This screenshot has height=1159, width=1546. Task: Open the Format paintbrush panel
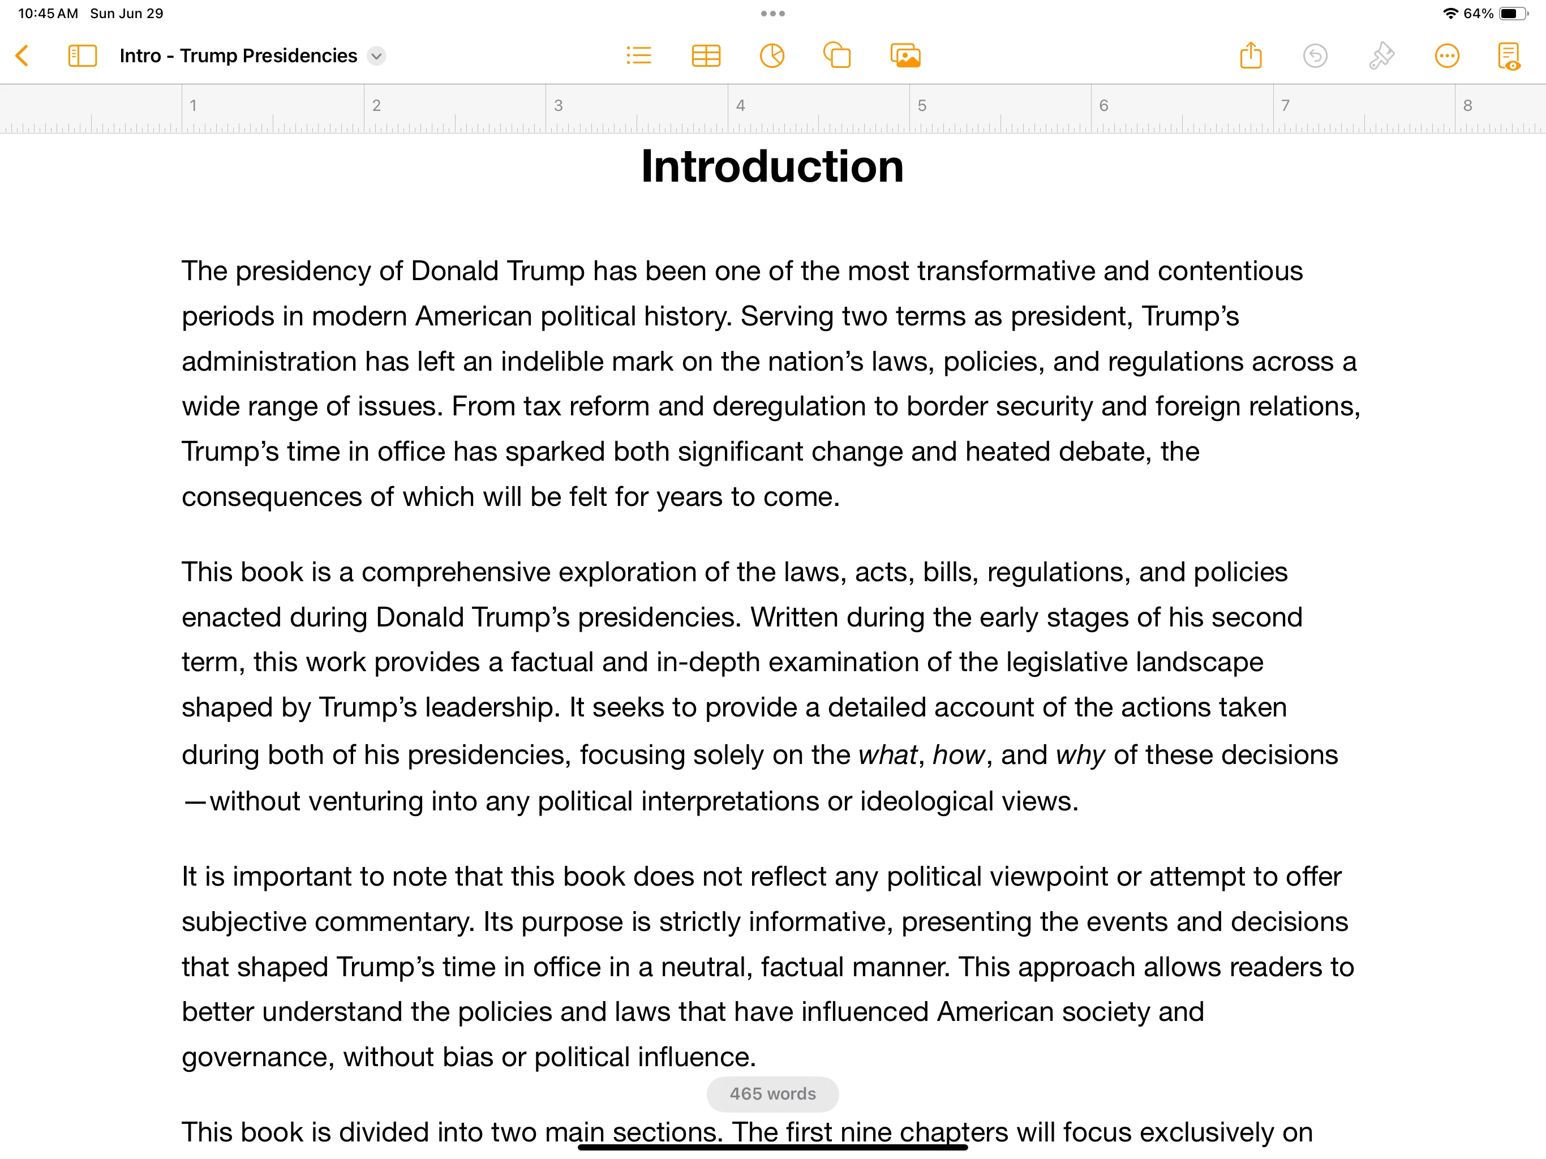[x=1381, y=56]
